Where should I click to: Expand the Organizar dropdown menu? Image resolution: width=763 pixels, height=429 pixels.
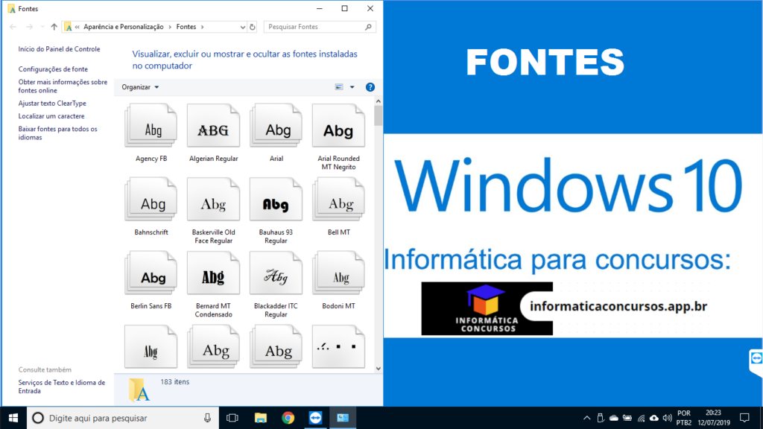point(140,87)
